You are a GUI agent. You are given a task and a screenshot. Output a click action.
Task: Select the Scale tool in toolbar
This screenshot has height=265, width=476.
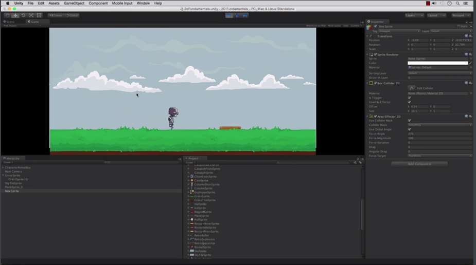(x=31, y=15)
